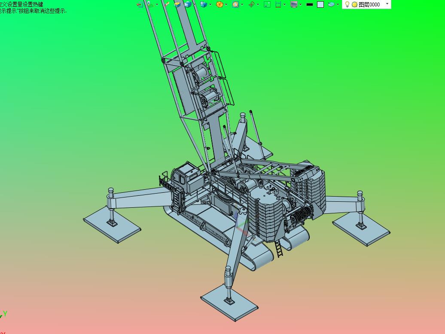Open the orange mesh dropdown arrow

pos(226,5)
